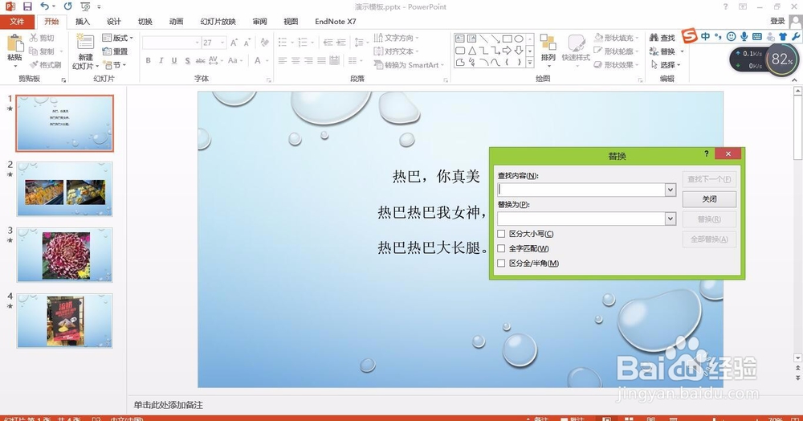The image size is (803, 421).
Task: Select the Oval shape in the shapes gallery
Action: coord(519,39)
